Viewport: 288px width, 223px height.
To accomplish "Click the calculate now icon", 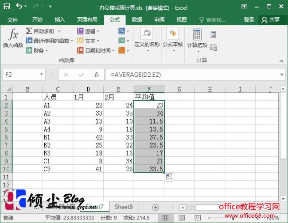I will [213, 34].
